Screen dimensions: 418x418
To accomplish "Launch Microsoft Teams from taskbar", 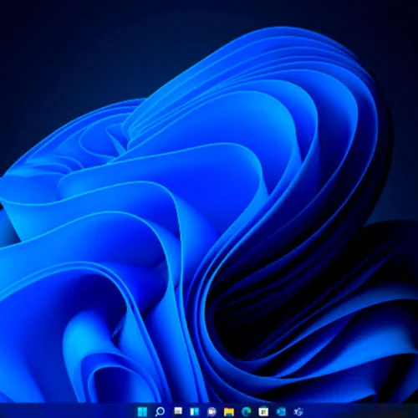I will [x=298, y=411].
